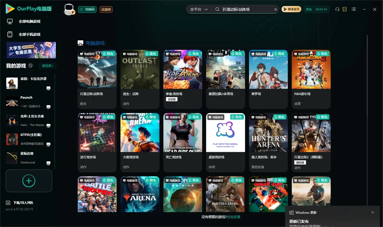The height and width of the screenshot is (227, 383).
Task: Open the 火箭竞技场 game card
Action: click(x=140, y=143)
